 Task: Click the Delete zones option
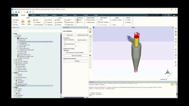58,20
